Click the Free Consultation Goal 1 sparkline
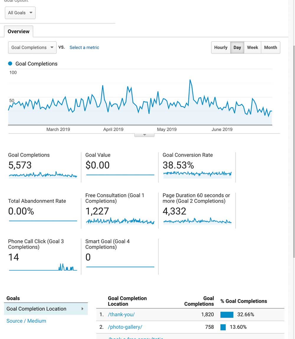This screenshot has height=339, width=295. pos(120,221)
